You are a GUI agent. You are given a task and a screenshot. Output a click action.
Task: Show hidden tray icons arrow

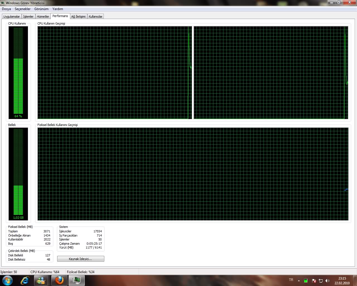299,281
